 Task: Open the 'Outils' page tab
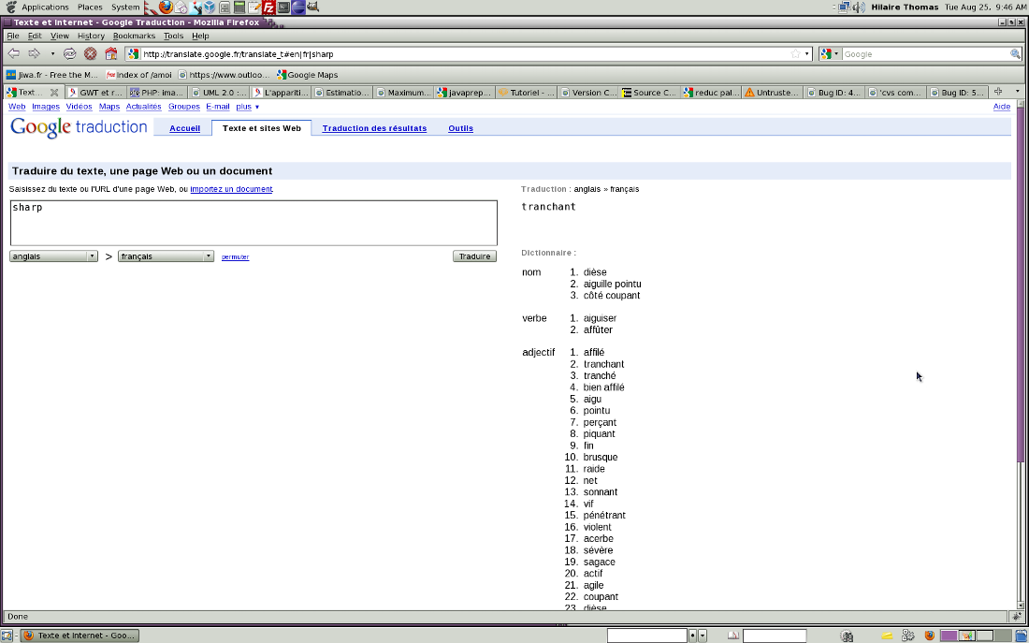460,128
